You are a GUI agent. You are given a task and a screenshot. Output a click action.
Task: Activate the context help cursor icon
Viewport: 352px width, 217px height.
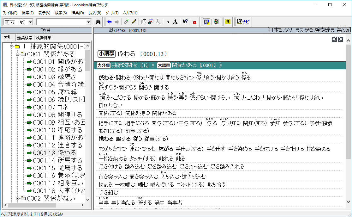185,22
